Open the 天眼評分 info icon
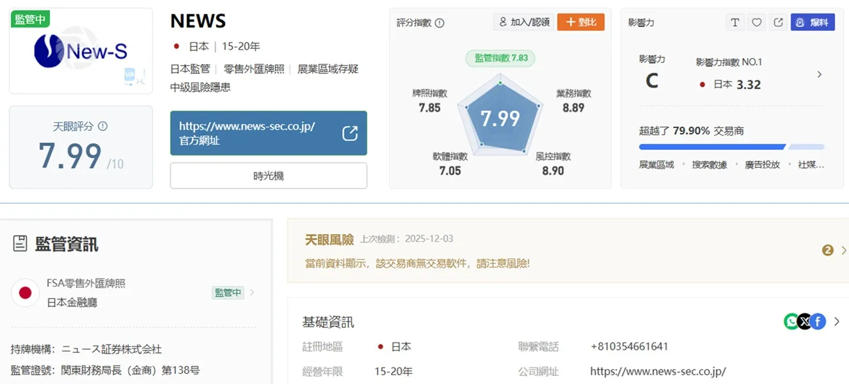Screen dimensions: 849x384 pyautogui.click(x=102, y=126)
